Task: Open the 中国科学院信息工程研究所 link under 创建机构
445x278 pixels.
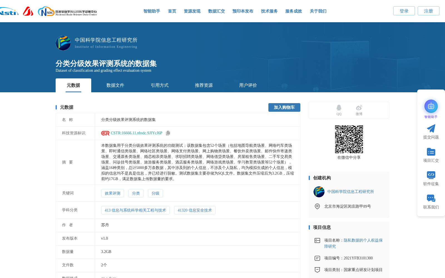Action: (351, 192)
